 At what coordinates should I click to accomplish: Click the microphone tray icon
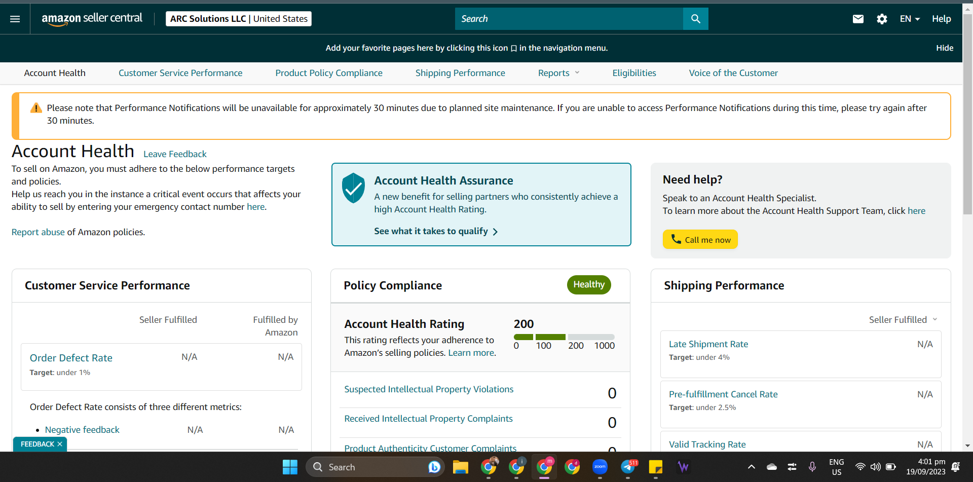point(812,467)
